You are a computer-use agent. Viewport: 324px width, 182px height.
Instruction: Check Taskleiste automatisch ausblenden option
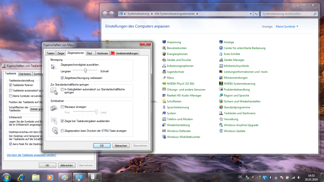pos(10,90)
